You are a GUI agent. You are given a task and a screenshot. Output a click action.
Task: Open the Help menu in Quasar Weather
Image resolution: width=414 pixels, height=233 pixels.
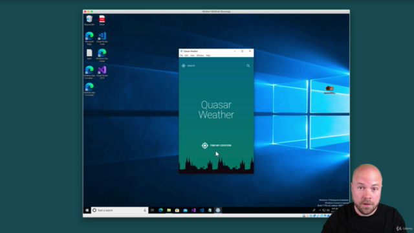208,56
